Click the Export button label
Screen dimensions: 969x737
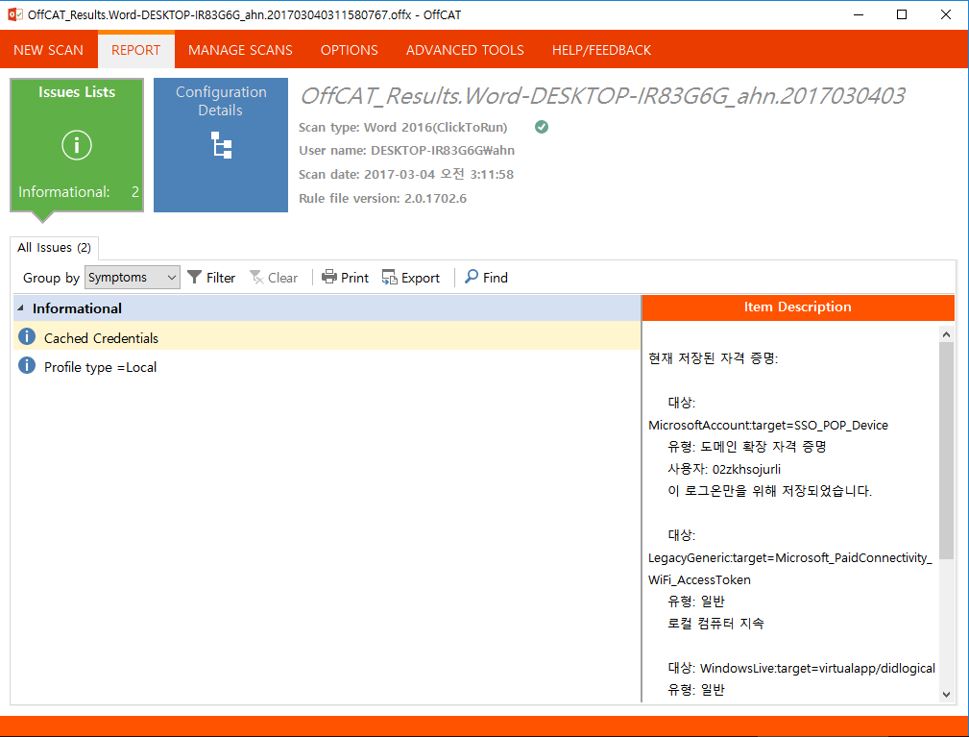421,278
